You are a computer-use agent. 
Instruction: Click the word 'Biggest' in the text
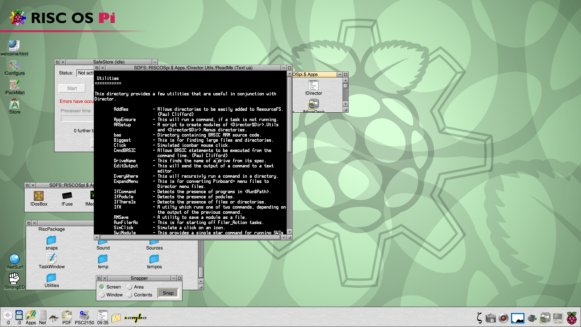tap(122, 140)
